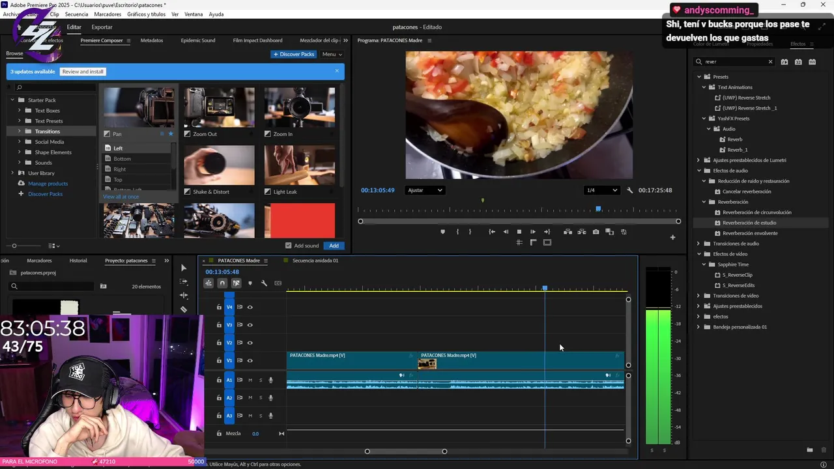Screen dimensions: 834x469
Task: Collapse the Starter Pack folder
Action: [12, 100]
